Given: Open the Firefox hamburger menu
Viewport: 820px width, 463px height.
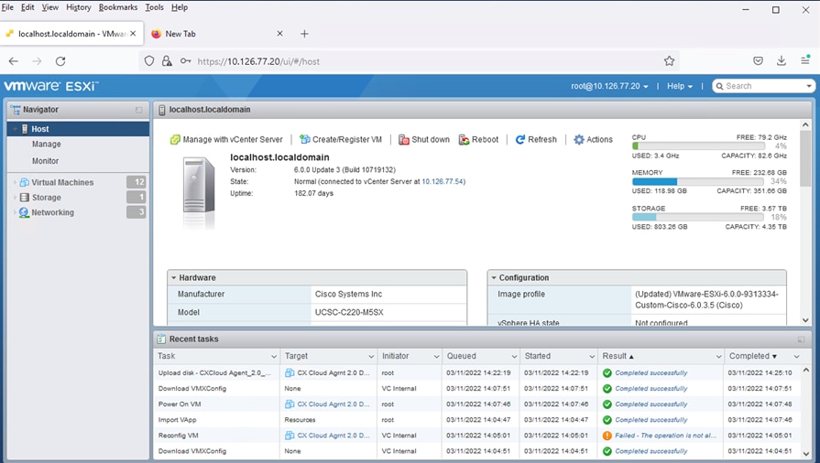Looking at the screenshot, I should [x=805, y=60].
